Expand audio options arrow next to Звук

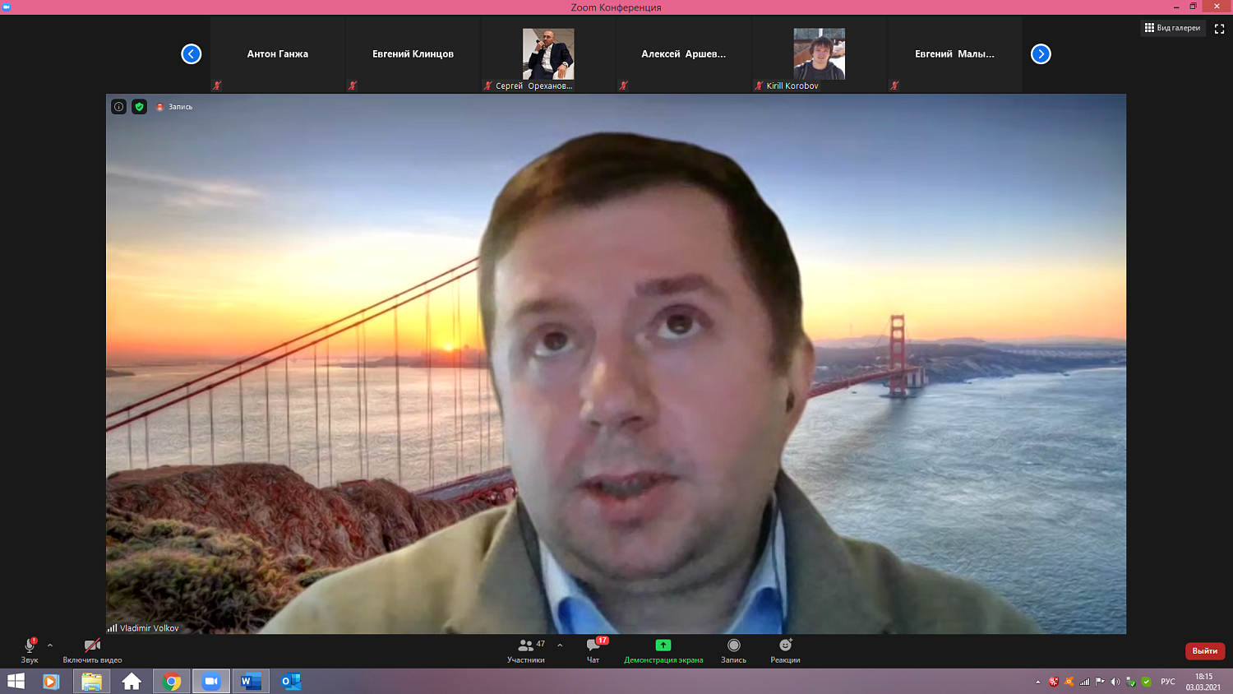[50, 645]
